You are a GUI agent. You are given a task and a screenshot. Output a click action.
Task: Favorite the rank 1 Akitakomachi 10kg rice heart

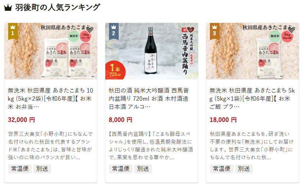[90, 30]
